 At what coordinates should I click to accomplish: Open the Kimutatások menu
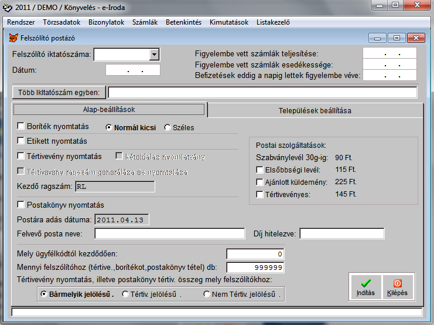(x=229, y=22)
